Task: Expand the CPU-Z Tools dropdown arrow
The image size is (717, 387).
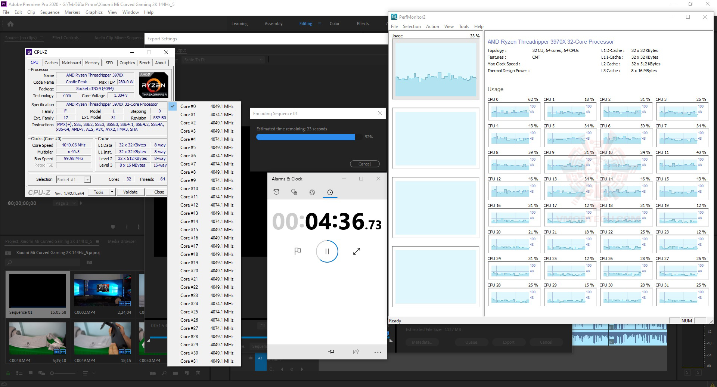Action: tap(112, 192)
